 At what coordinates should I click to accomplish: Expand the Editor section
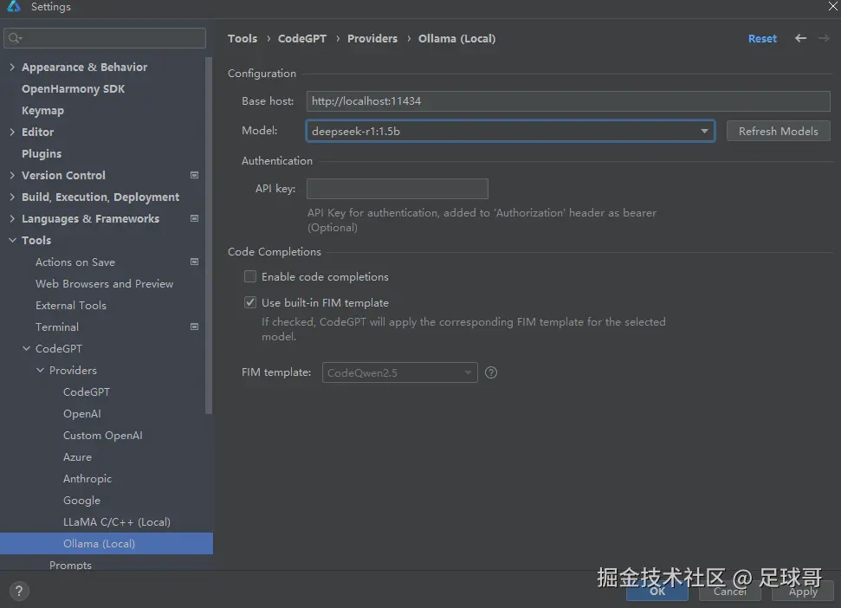12,132
